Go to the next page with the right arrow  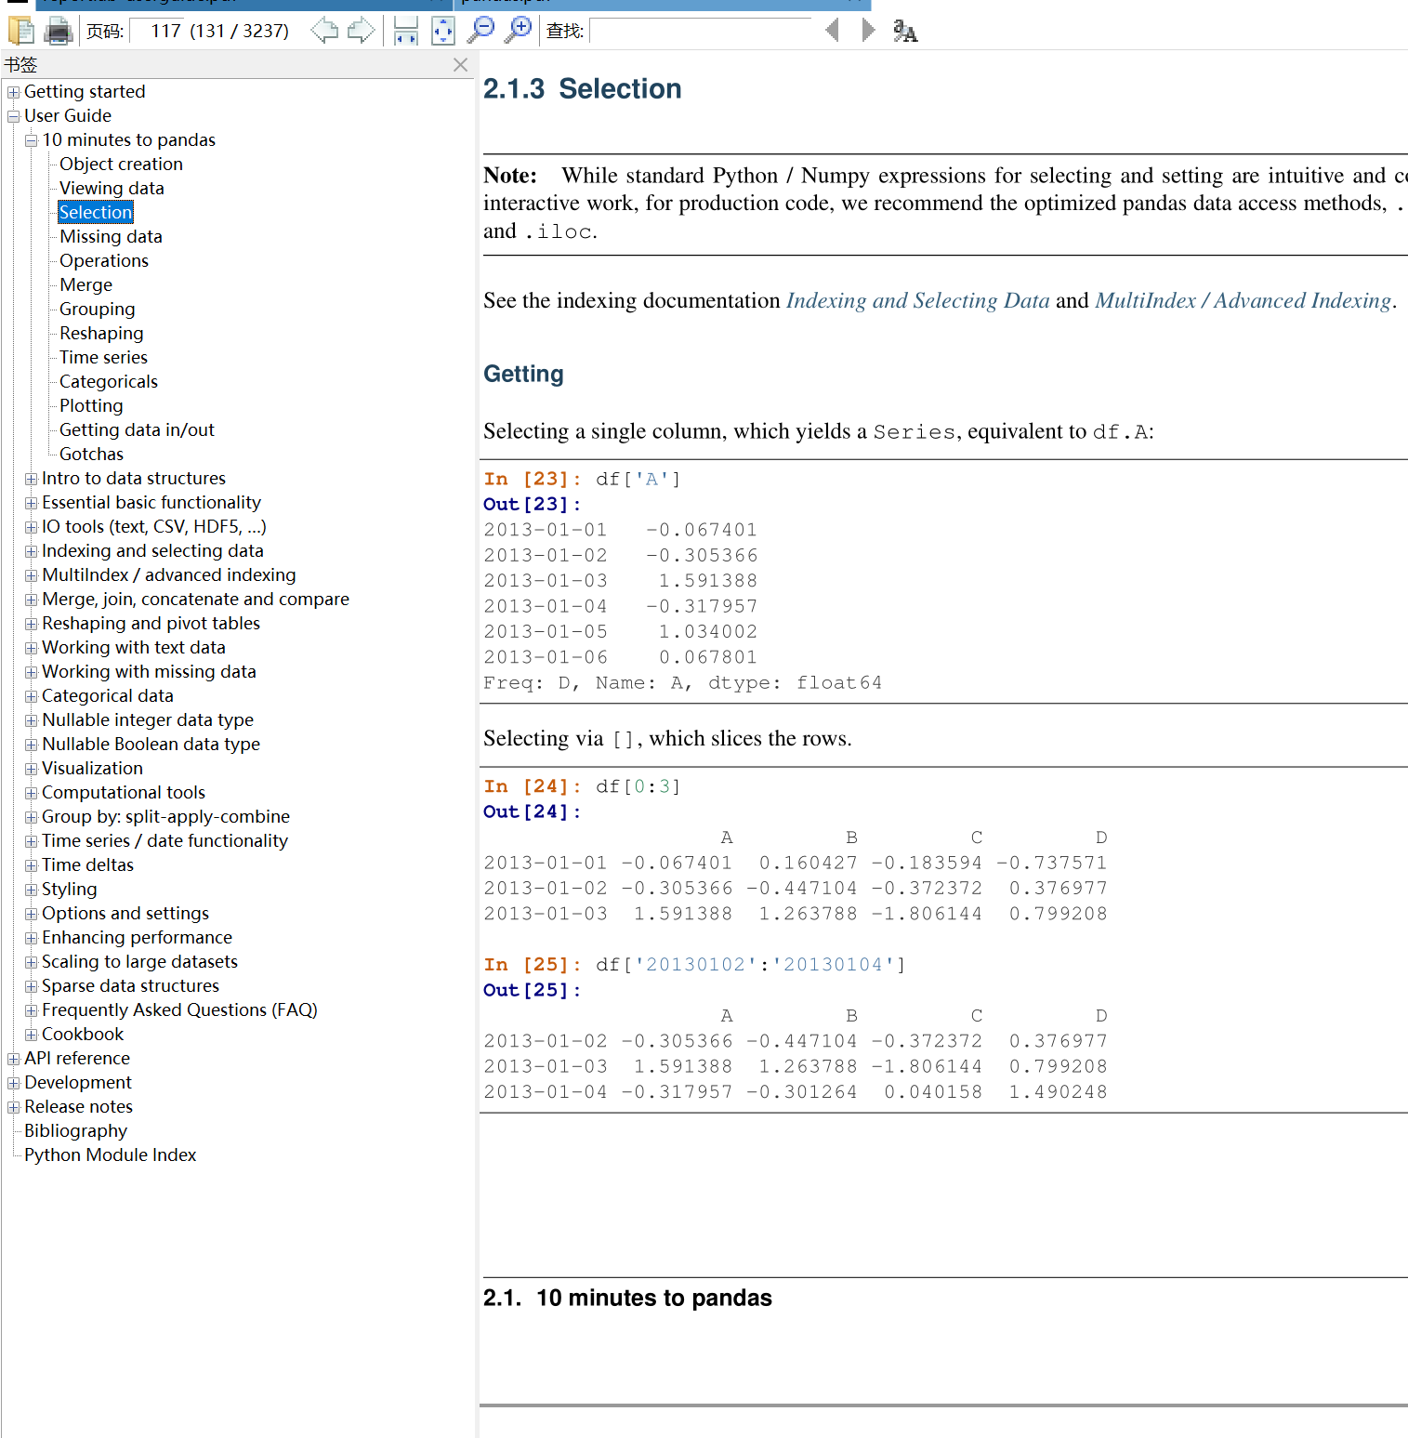tap(361, 31)
